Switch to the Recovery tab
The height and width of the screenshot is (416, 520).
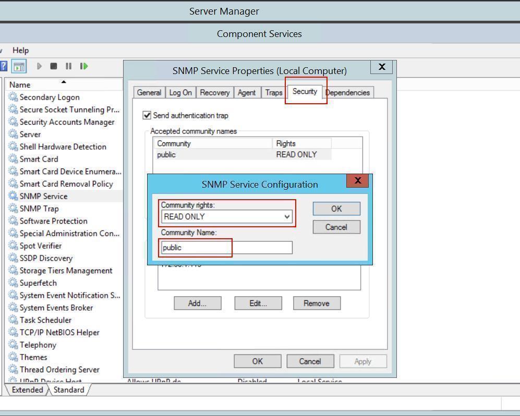[214, 92]
